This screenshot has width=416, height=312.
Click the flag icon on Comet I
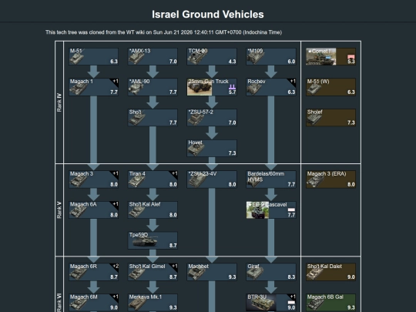point(351,56)
